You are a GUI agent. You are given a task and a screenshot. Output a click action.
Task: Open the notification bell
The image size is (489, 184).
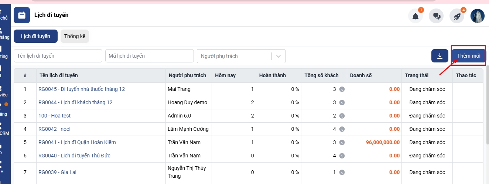[416, 16]
